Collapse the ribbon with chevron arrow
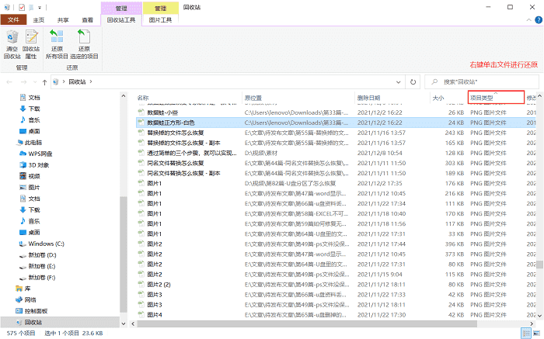Viewport: 544px width, 339px height. (x=528, y=19)
